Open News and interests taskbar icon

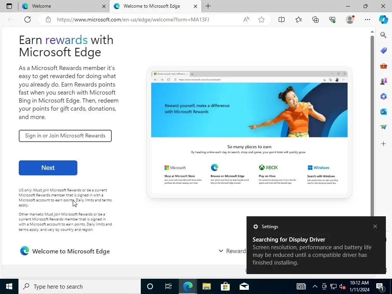coord(301,286)
